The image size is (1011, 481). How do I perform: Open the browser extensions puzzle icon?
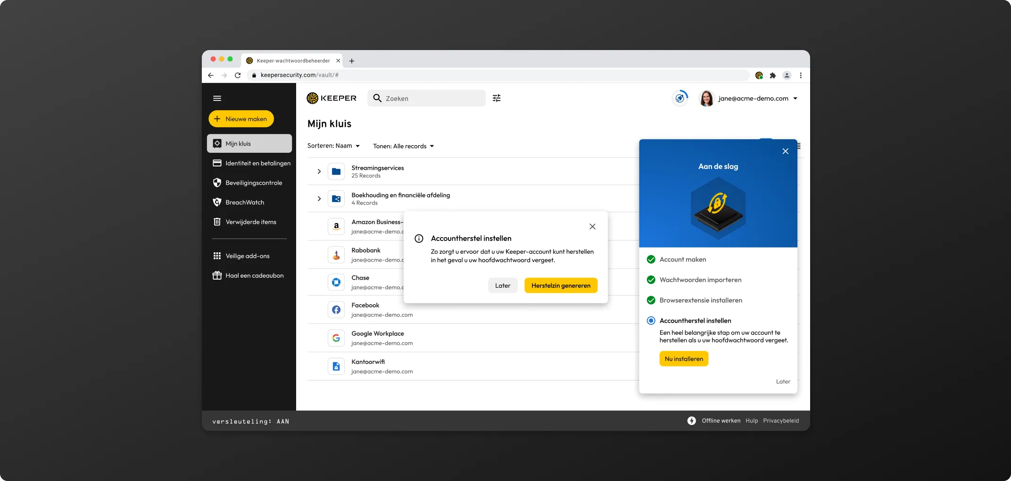point(773,75)
